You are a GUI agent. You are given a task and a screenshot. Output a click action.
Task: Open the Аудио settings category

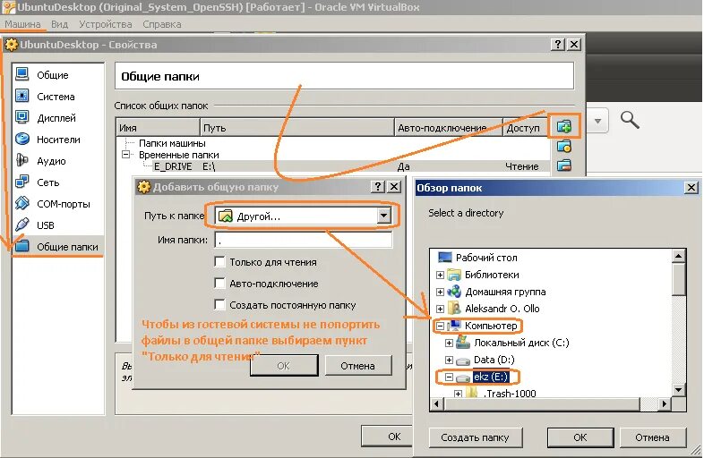tap(51, 161)
